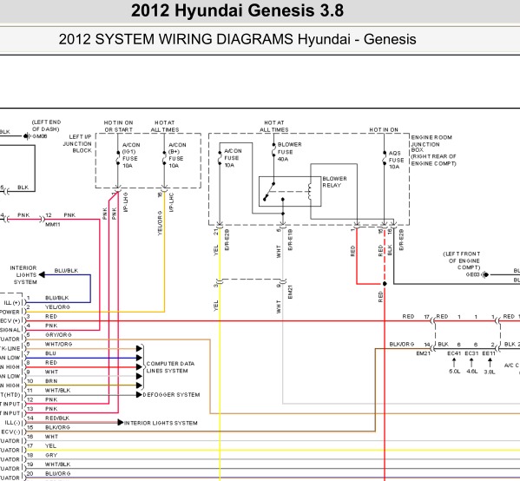Click the 'DEFOGGER SYSTEM' label

tap(171, 395)
